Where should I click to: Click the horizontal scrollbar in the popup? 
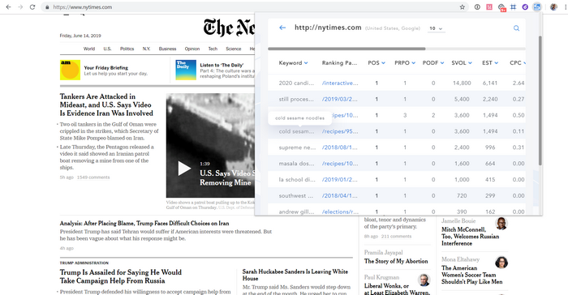346,49
